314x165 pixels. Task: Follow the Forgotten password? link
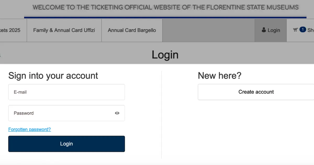30,129
